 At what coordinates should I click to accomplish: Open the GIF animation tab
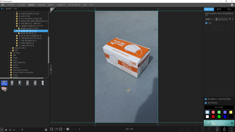coord(74,5)
